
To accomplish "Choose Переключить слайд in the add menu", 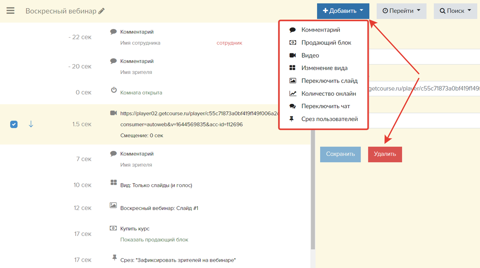I will (x=329, y=81).
